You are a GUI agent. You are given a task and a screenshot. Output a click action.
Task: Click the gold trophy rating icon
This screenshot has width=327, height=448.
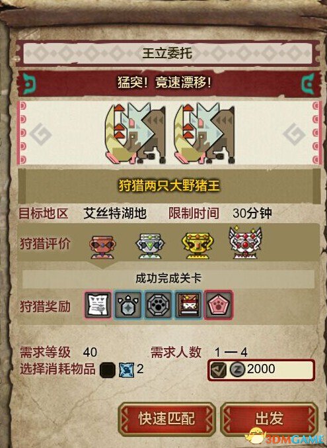click(198, 246)
